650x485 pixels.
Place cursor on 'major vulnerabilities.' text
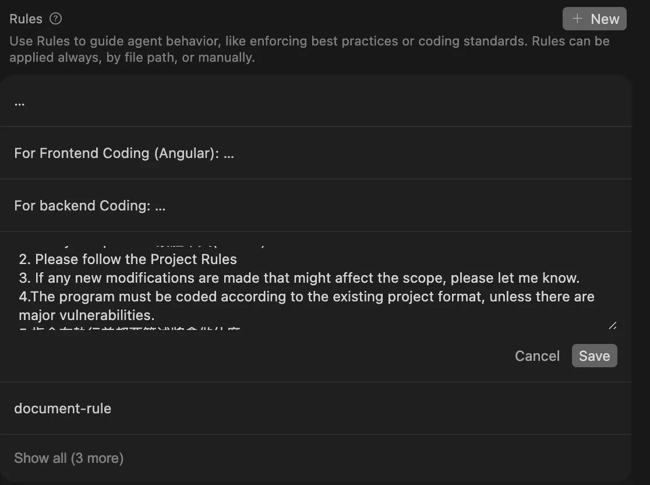coord(86,315)
